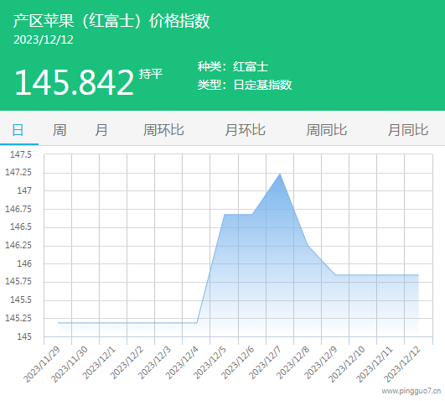Click the chart peak at 2023/12/7
Viewport: 445px width, 401px height.
(x=280, y=174)
